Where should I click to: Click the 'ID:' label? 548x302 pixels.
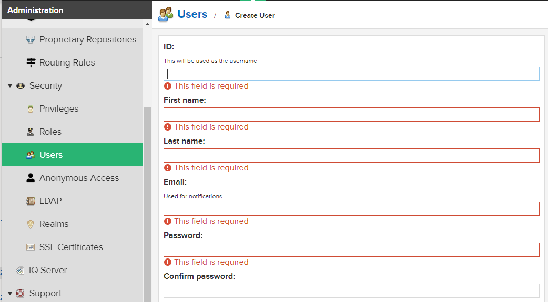(169, 46)
